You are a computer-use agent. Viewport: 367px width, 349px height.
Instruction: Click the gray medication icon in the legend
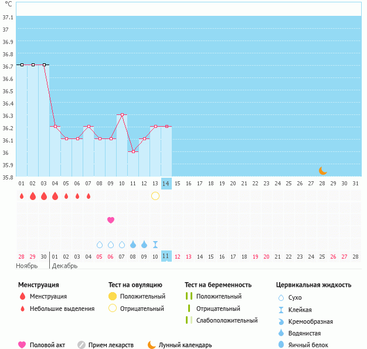point(81,345)
